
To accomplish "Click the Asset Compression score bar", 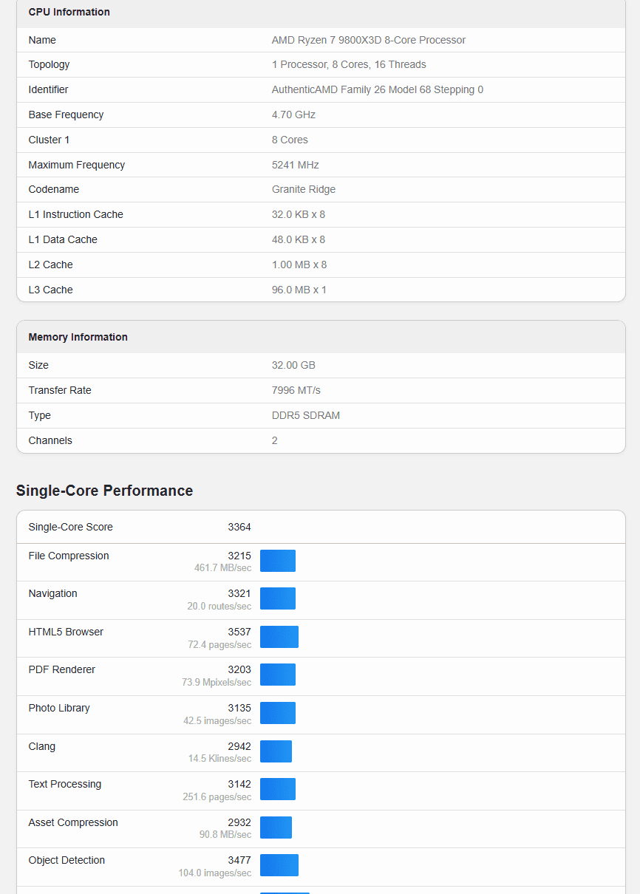I will 276,828.
